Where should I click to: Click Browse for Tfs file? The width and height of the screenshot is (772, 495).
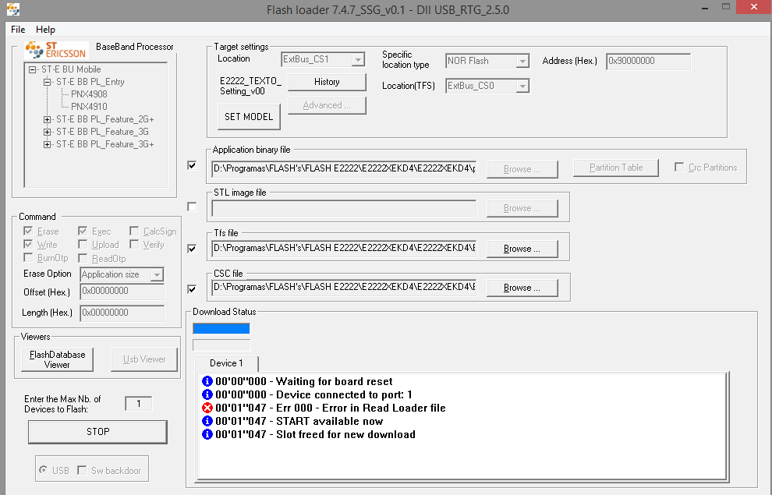[x=522, y=249]
